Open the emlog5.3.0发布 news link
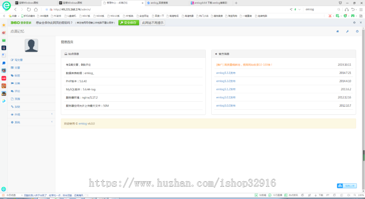This screenshot has height=199, width=365. tap(226, 81)
